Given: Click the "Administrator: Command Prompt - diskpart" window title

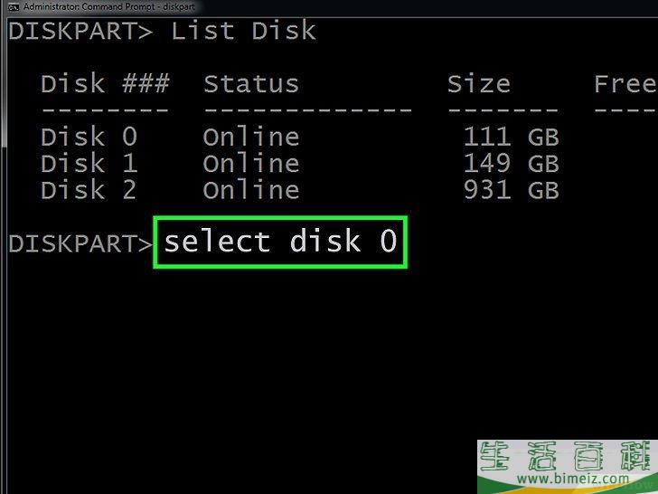Looking at the screenshot, I should coord(108,6).
